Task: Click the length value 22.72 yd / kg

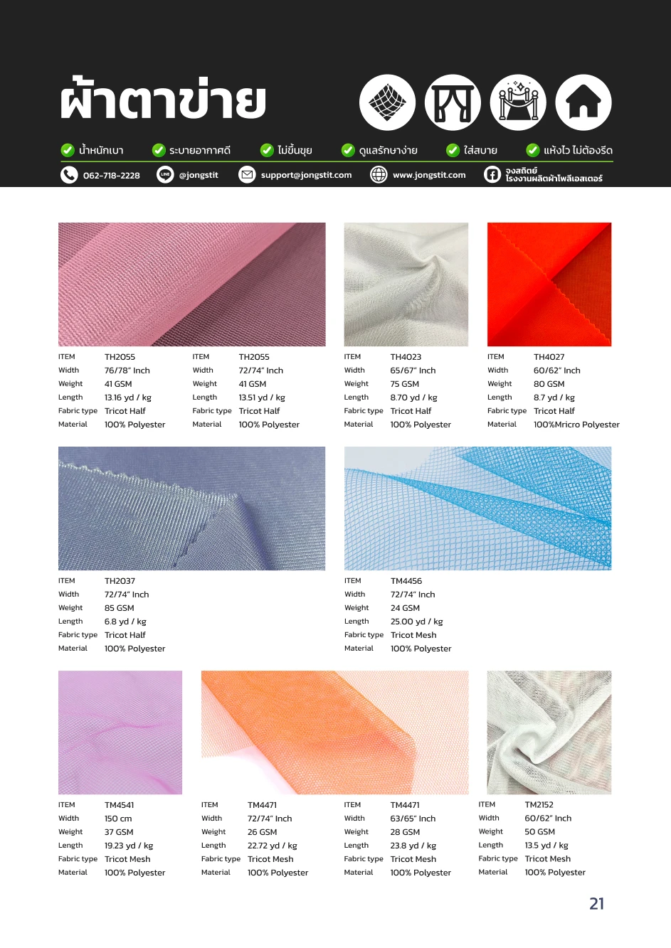Action: click(273, 846)
